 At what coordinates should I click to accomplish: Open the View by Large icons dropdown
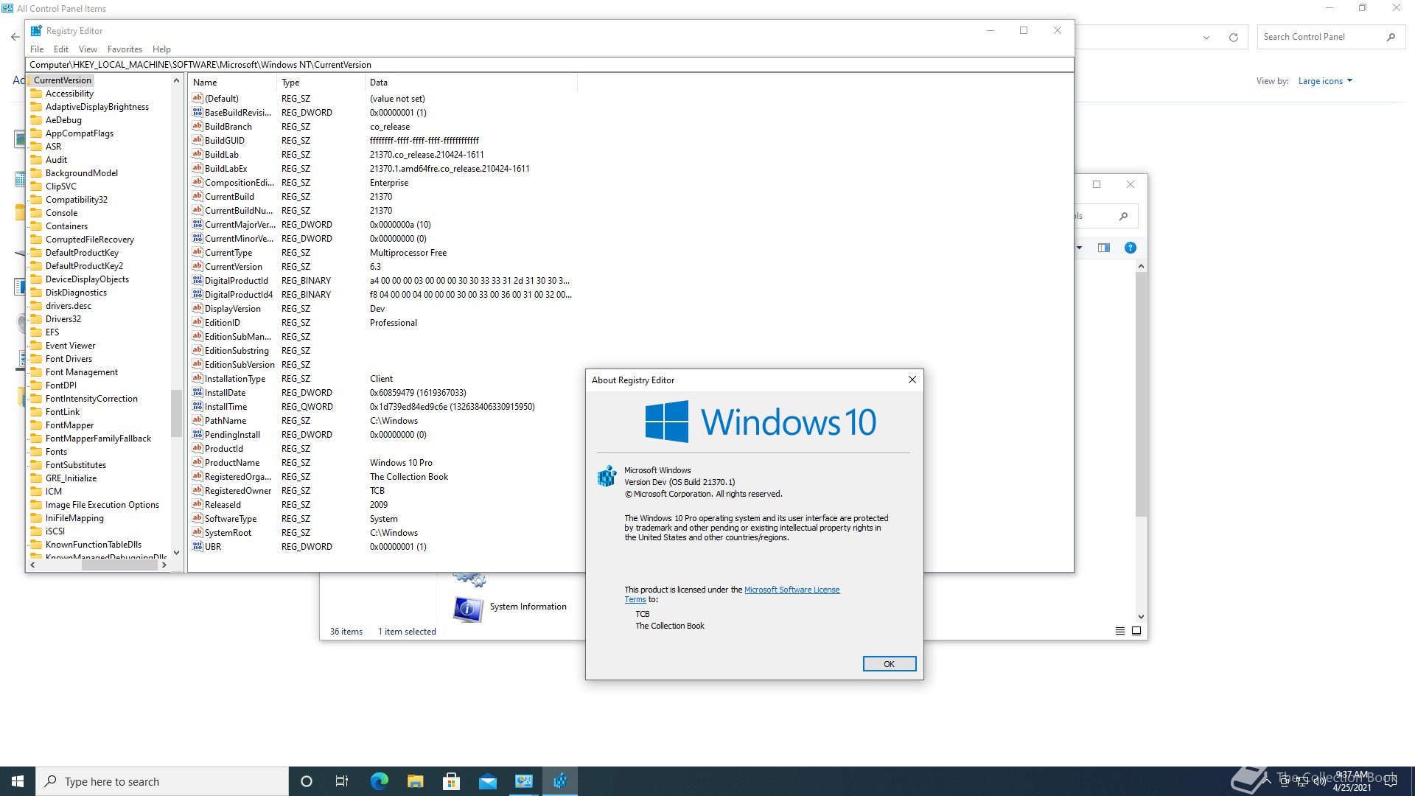[1325, 81]
